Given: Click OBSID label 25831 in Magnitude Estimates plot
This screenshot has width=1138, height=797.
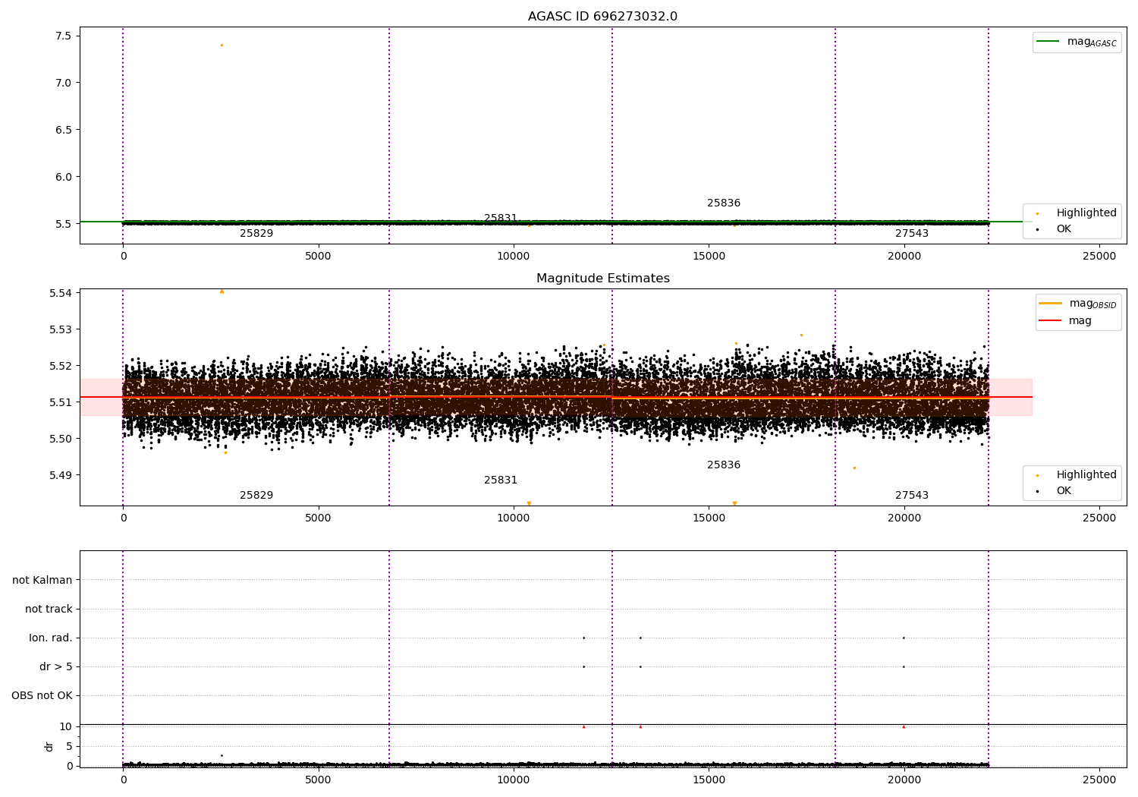Looking at the screenshot, I should (x=501, y=480).
